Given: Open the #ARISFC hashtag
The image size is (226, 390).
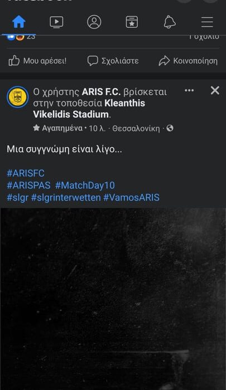Looking at the screenshot, I should pyautogui.click(x=26, y=173).
